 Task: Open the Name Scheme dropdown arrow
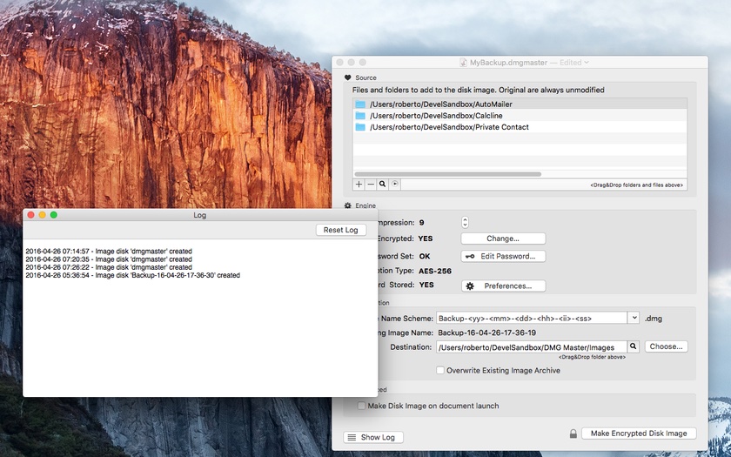(x=634, y=319)
